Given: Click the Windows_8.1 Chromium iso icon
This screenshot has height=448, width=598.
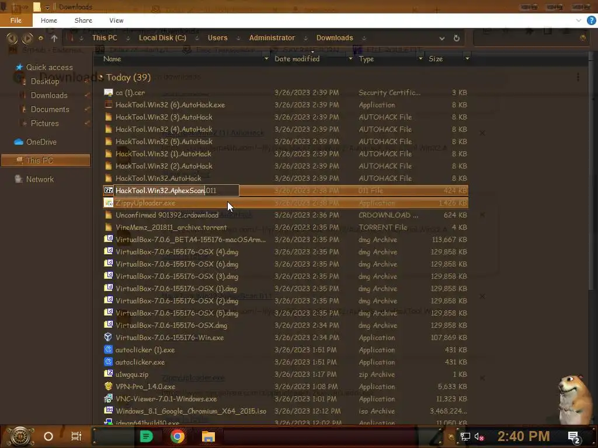Looking at the screenshot, I should (x=108, y=411).
